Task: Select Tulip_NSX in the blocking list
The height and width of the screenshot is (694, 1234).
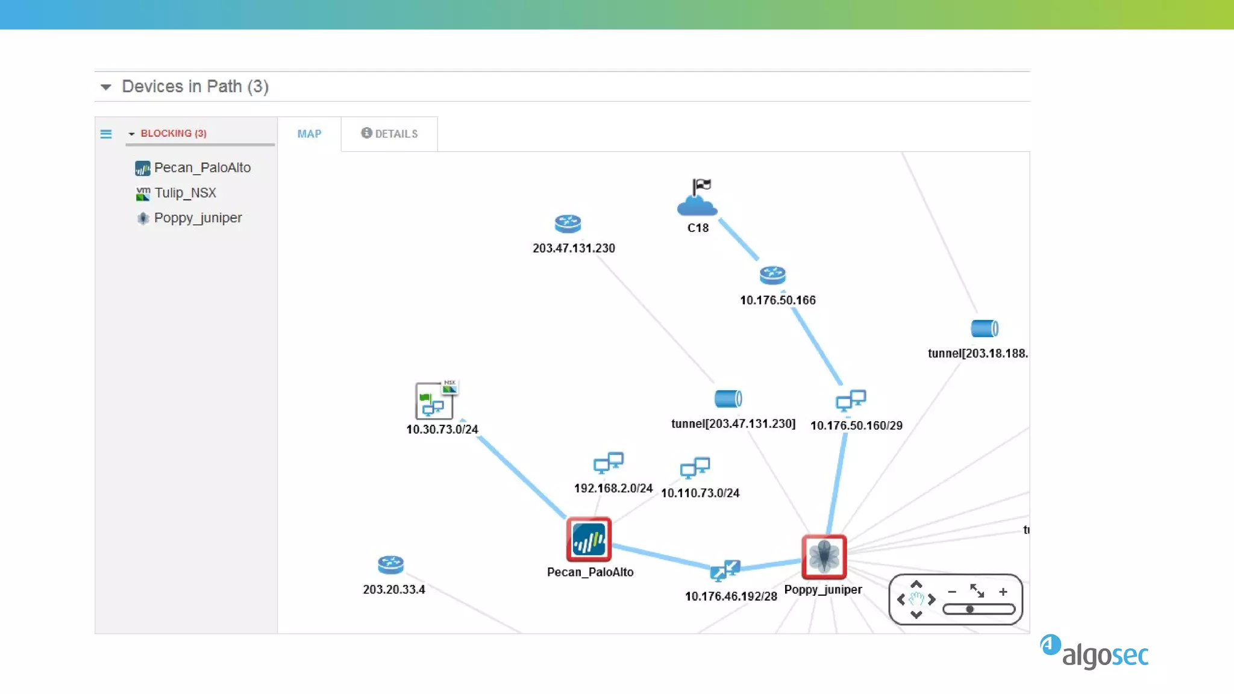Action: (184, 193)
